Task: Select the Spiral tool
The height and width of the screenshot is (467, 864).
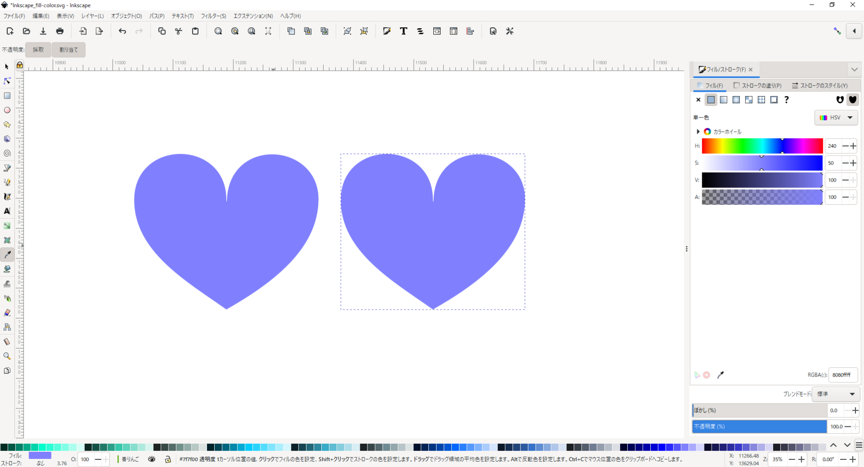Action: (7, 153)
